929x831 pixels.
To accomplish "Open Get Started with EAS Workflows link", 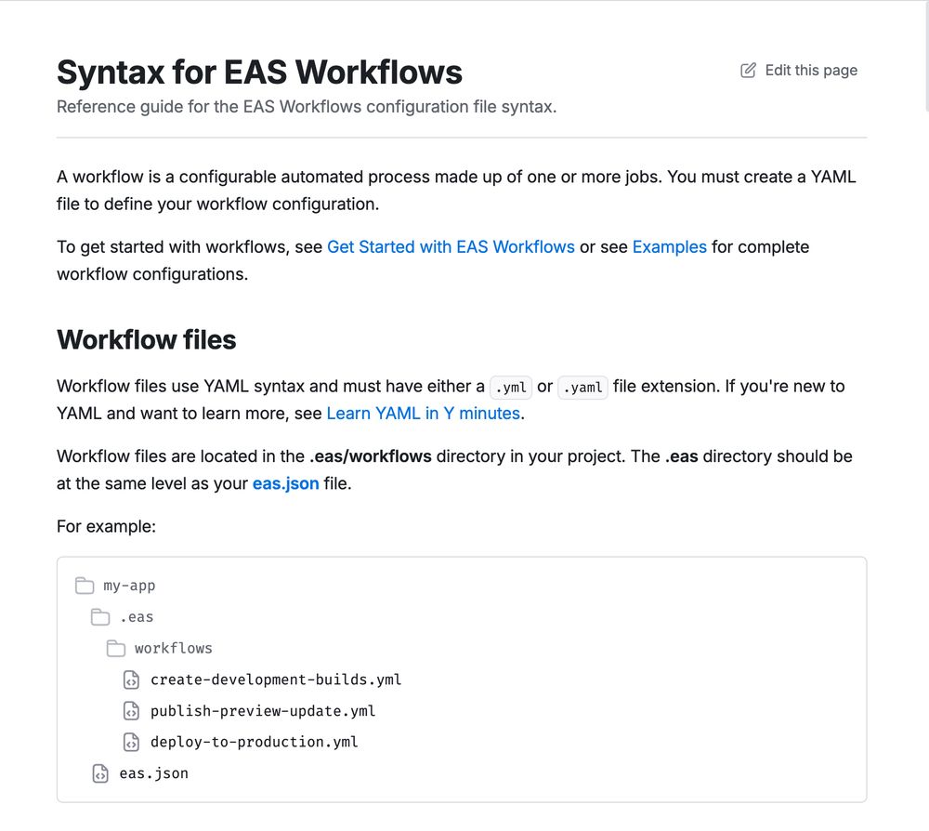I will (451, 246).
